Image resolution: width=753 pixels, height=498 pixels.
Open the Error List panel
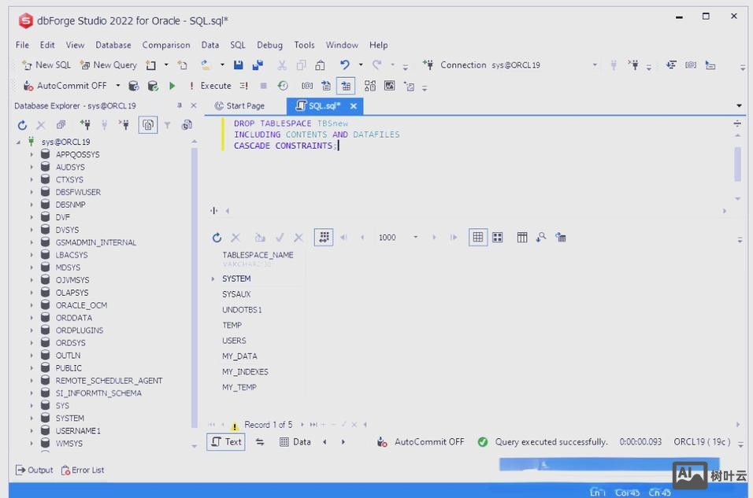pyautogui.click(x=83, y=470)
